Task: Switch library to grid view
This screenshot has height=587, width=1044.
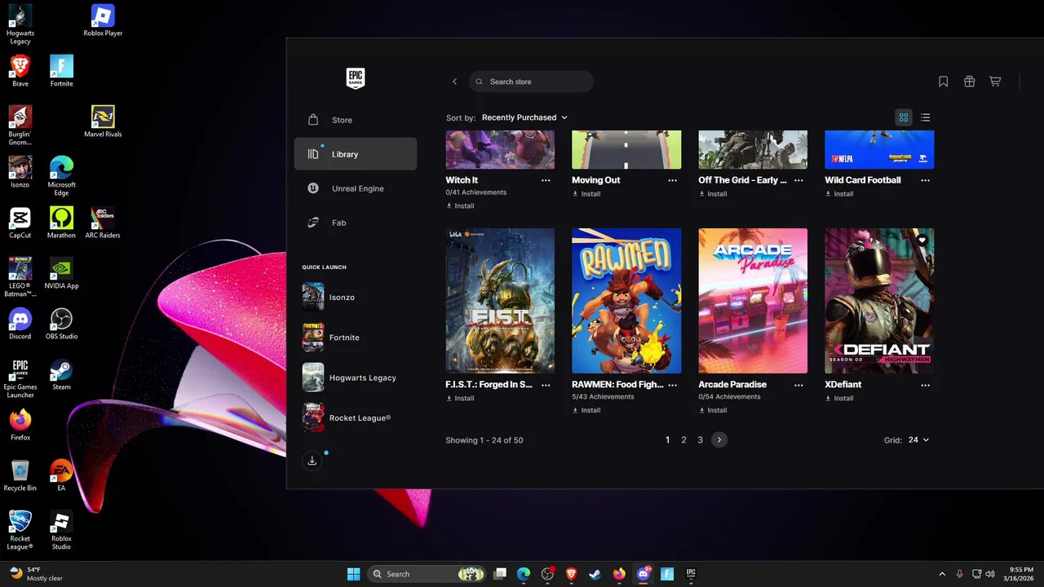Action: tap(904, 117)
